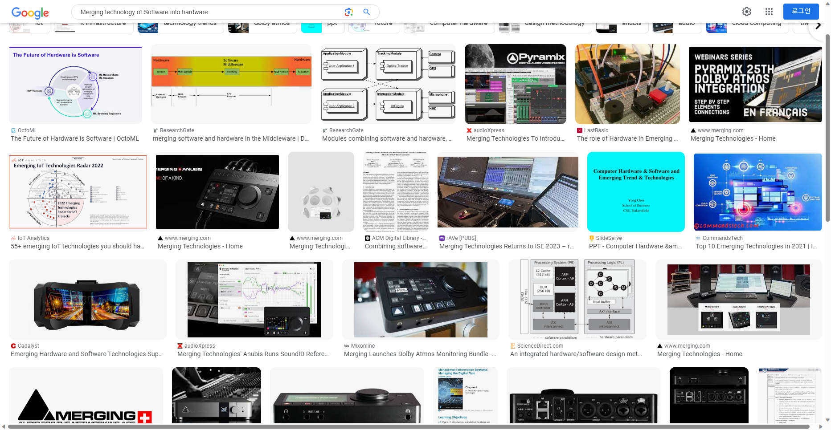Open the Merging Anubis 'One of a Kind' thumbnail
The height and width of the screenshot is (430, 831).
pos(217,192)
